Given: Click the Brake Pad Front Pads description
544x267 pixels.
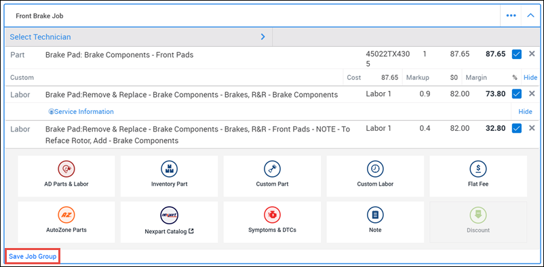Looking at the screenshot, I should pyautogui.click(x=119, y=55).
